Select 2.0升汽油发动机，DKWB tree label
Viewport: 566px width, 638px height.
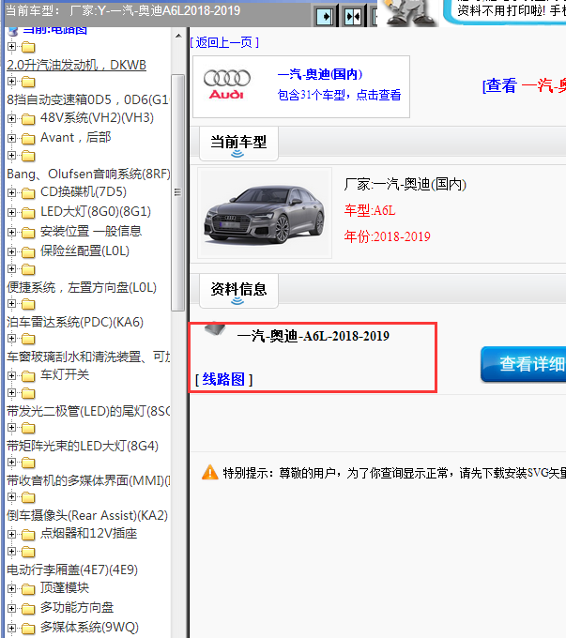(x=77, y=65)
